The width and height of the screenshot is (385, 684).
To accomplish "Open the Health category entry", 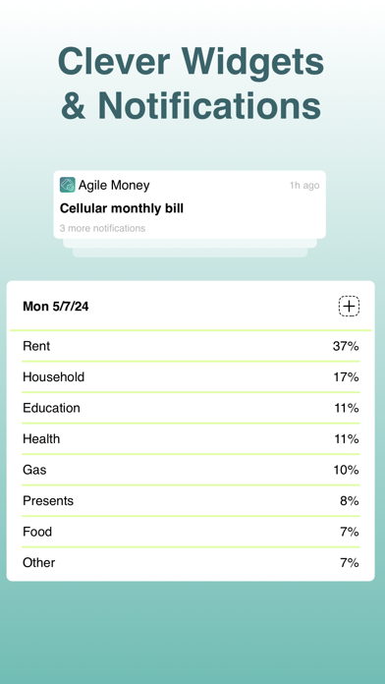I will (x=191, y=439).
